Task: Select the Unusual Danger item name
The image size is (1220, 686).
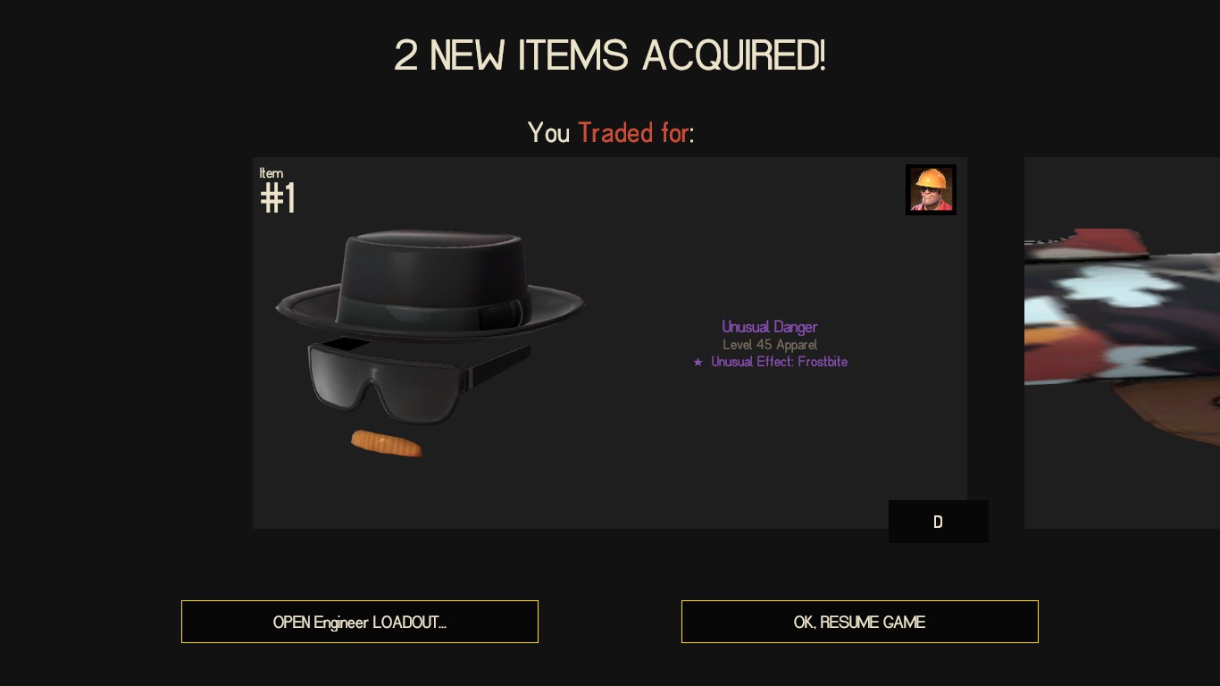Action: coord(770,327)
